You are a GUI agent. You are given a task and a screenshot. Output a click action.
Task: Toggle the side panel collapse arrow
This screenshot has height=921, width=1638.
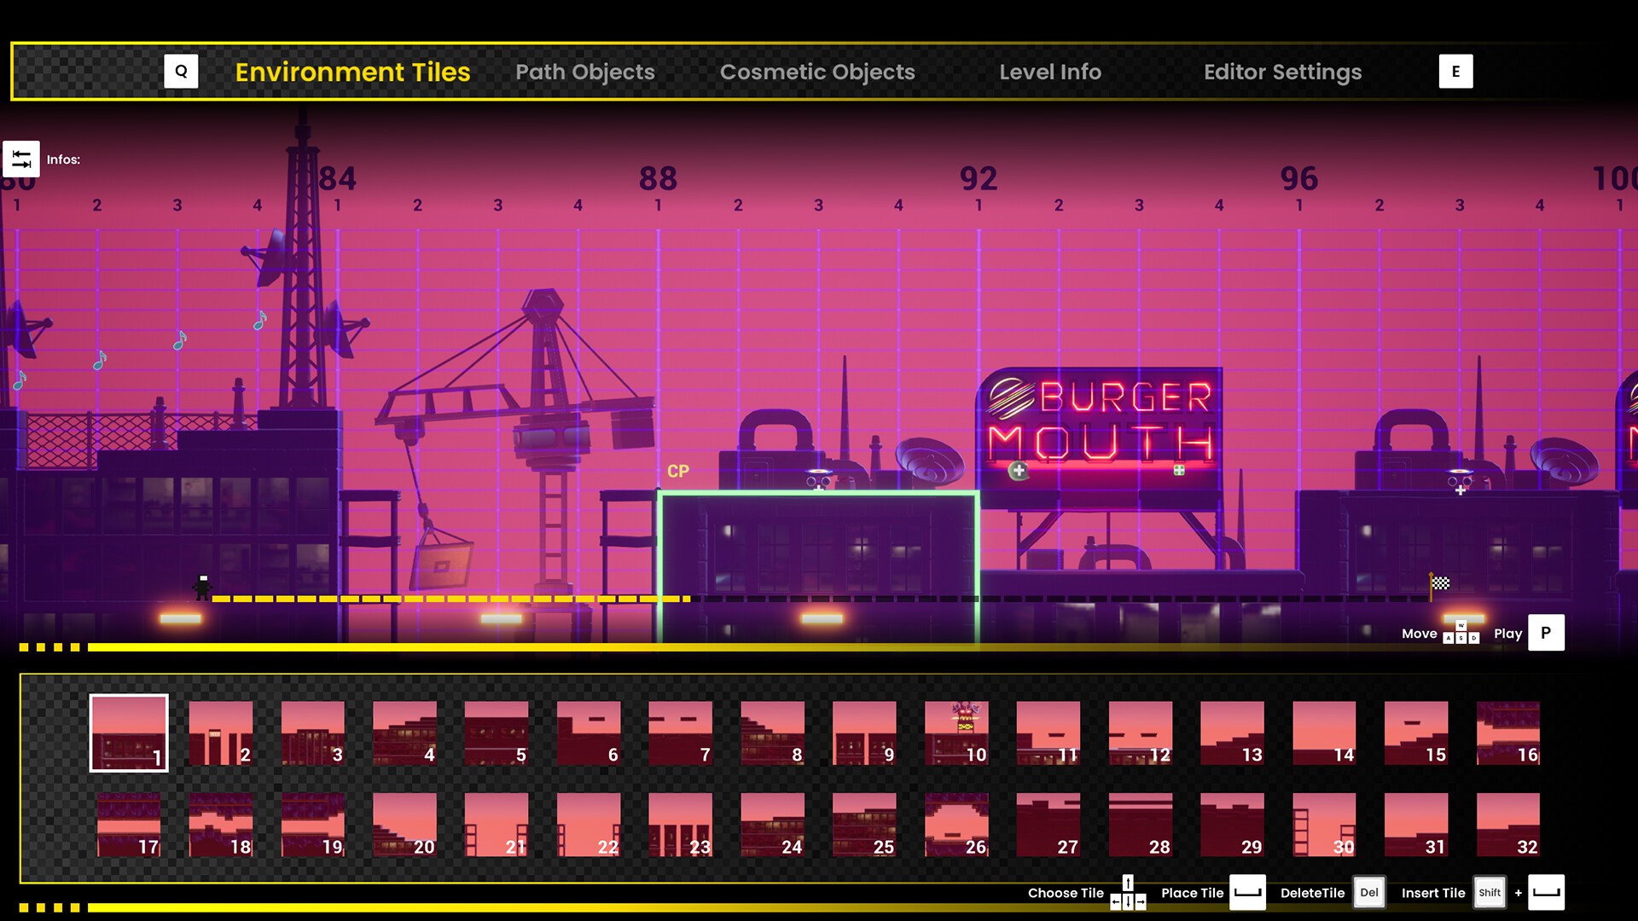point(21,159)
